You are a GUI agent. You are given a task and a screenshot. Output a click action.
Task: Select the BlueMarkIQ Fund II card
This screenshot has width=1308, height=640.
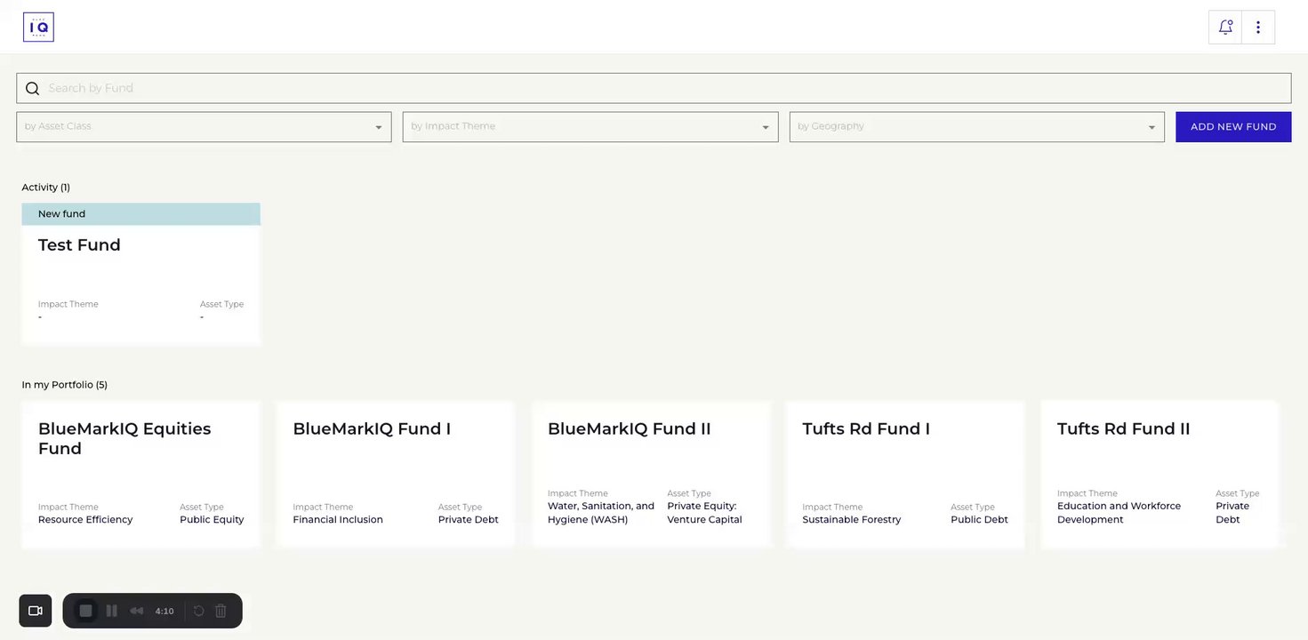pyautogui.click(x=651, y=474)
